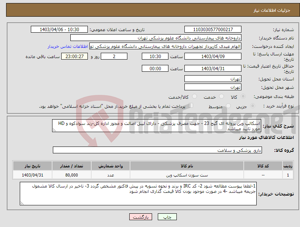Click the گروه کالا field دارو، پزشکی و سلامت

157,150
